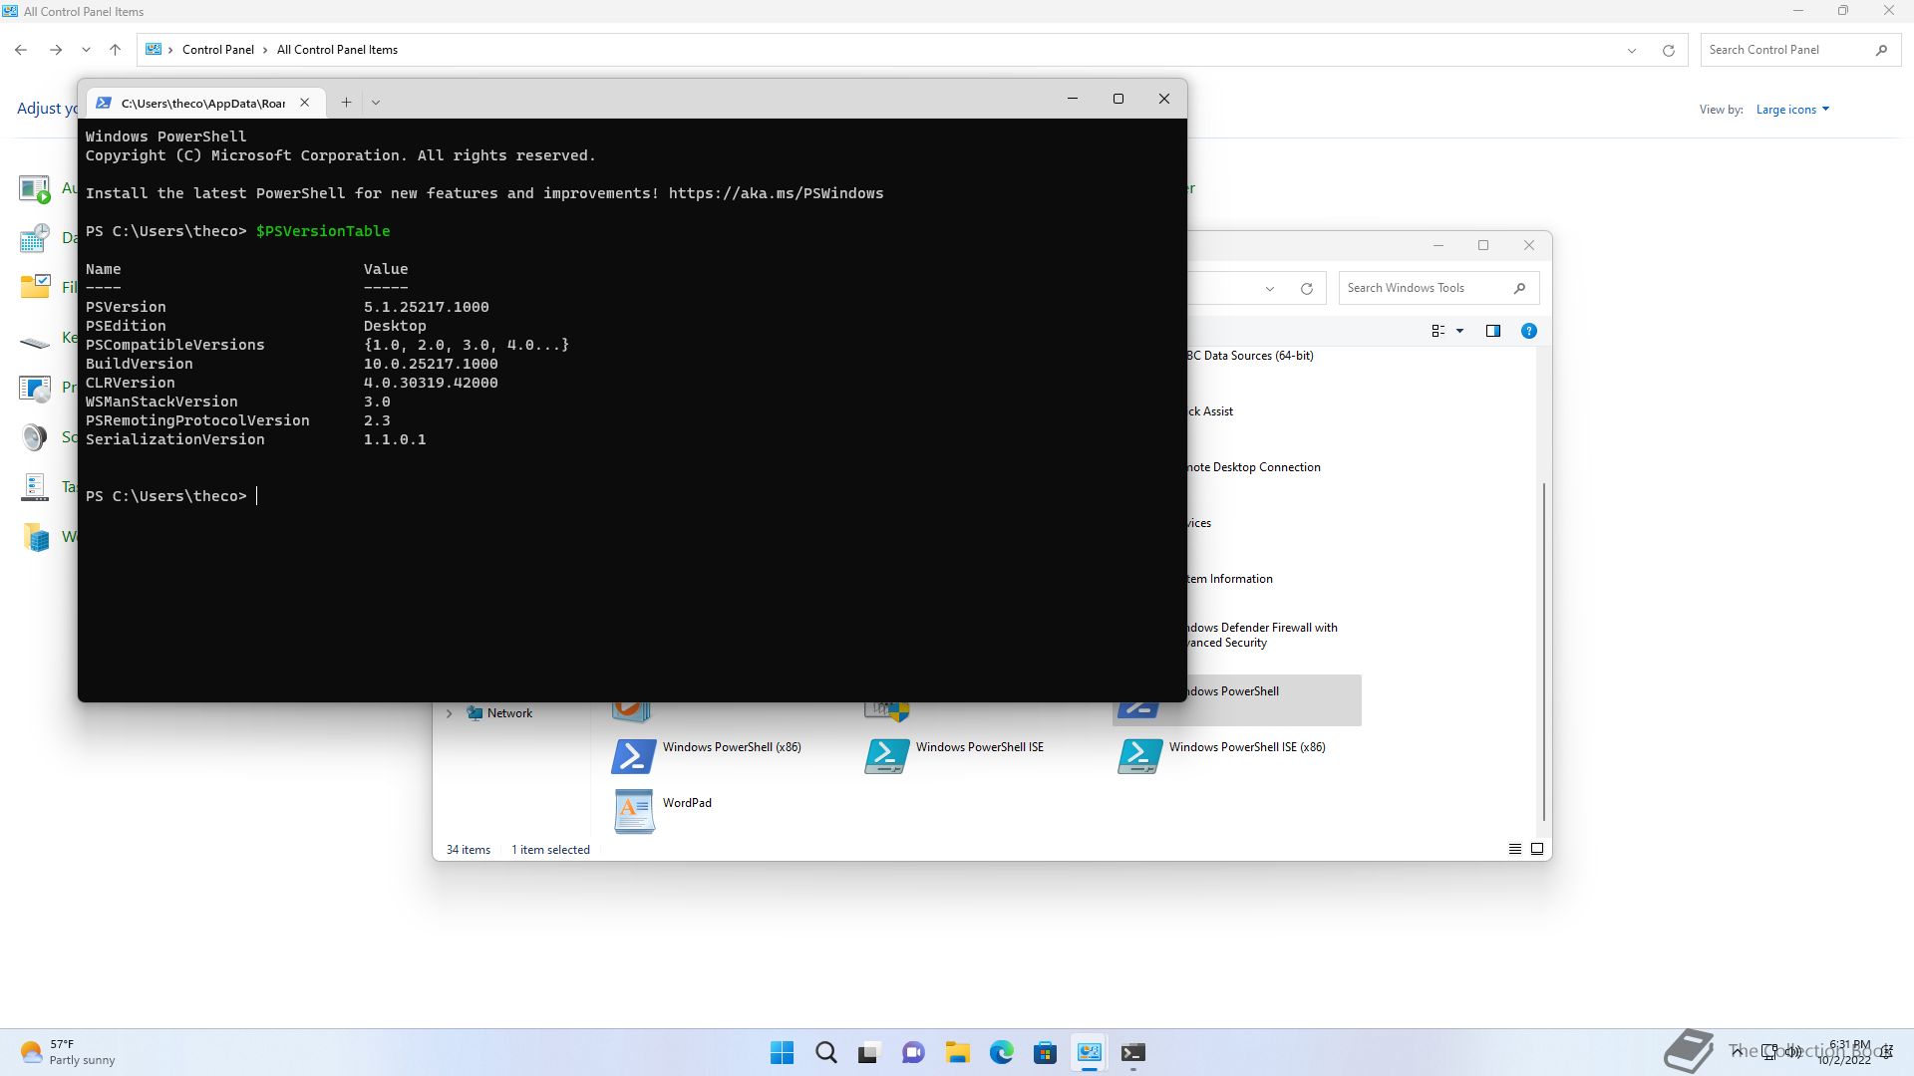The width and height of the screenshot is (1914, 1076).
Task: Switch Windows Tools to large thumbnails view
Action: (x=1537, y=850)
